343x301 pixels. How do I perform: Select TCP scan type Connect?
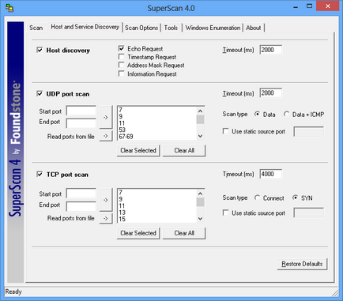(257, 198)
